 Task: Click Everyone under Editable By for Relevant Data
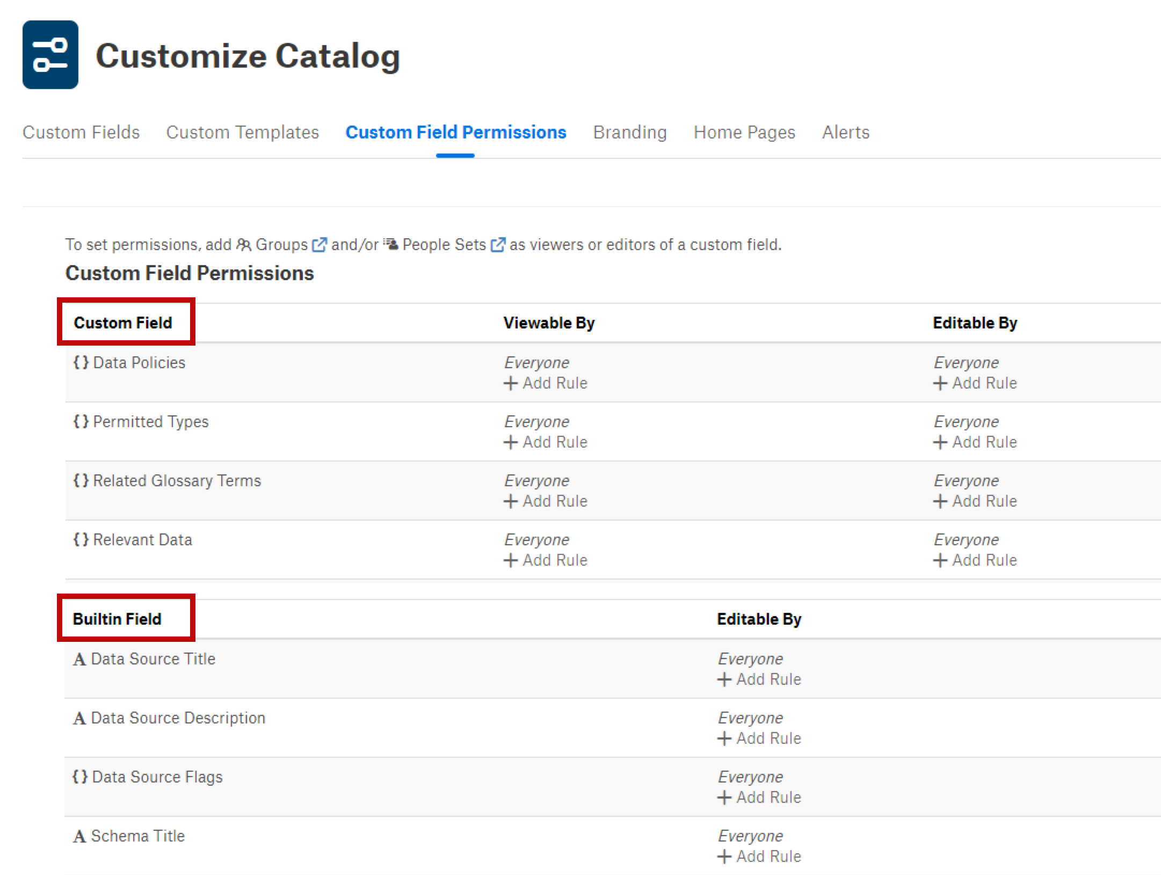point(966,540)
